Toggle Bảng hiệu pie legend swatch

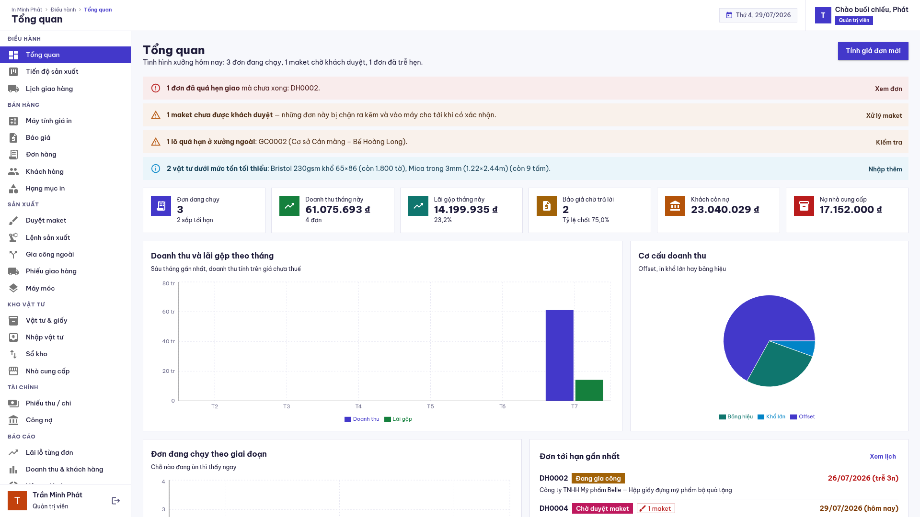coord(723,417)
